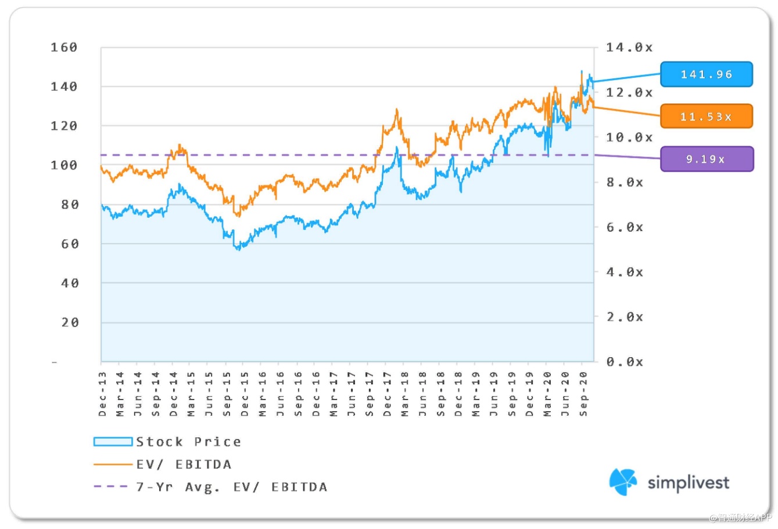778x529 pixels.
Task: Toggle the 7-Yr Avg. EV/ EBITDA legend label
Action: point(231,487)
